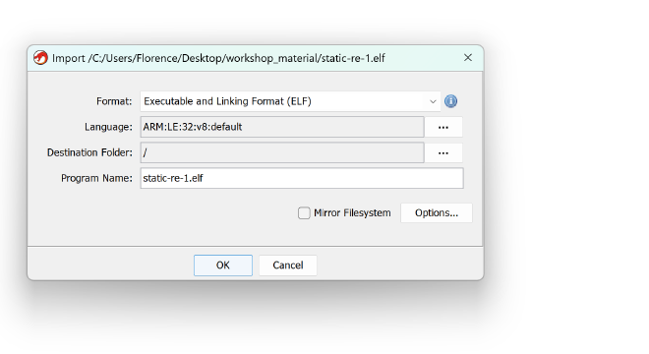Enable the Mirror Filesystem checkbox
Viewport: 649px width, 354px height.
(304, 213)
